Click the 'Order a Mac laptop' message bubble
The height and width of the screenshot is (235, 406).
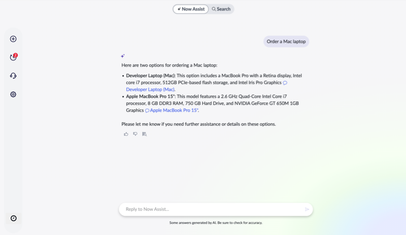(286, 42)
